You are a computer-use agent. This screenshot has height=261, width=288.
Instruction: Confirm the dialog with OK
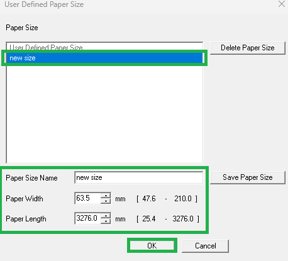coord(152,245)
